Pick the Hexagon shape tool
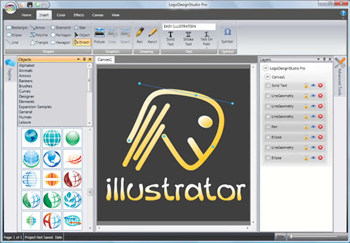 60,42
